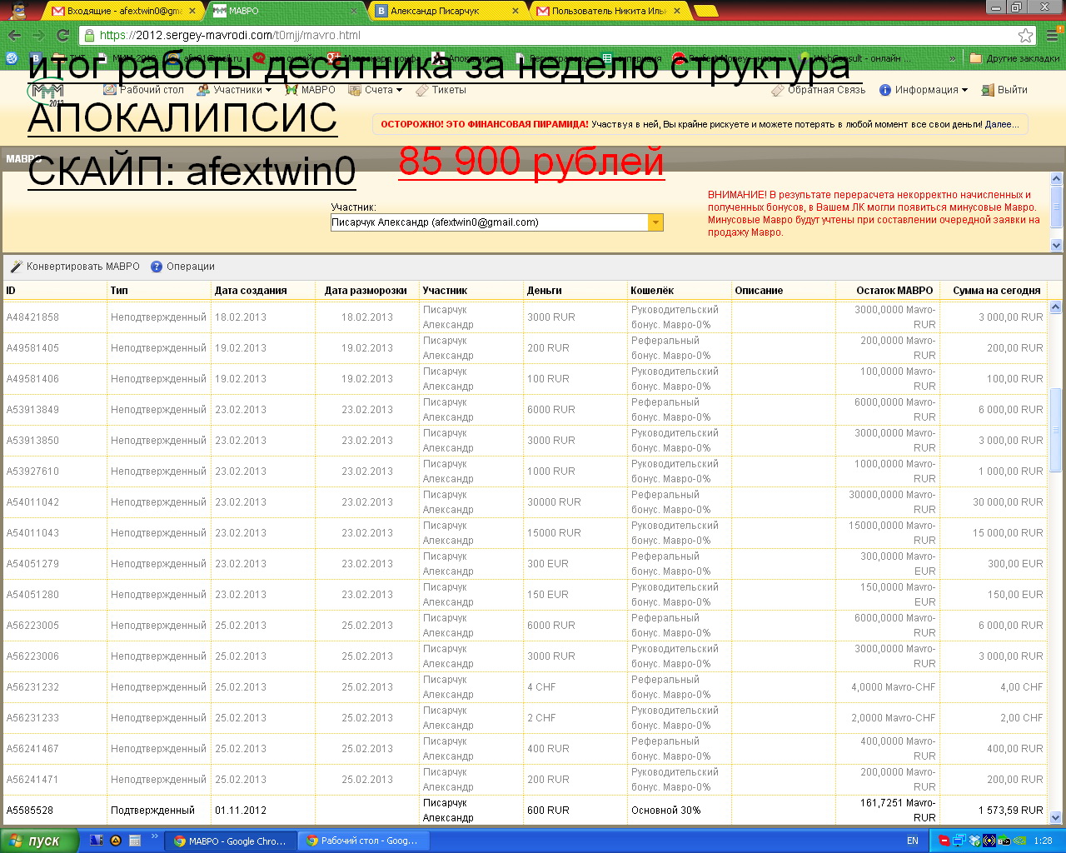
Task: Select row ID A5585528
Action: pyautogui.click(x=29, y=811)
